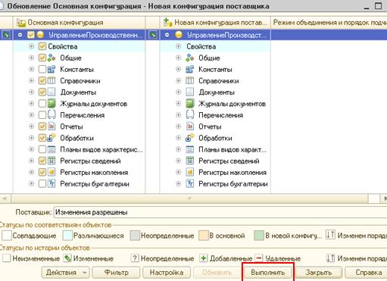Click the Регистры бухгалтерии icon in right tree
Image resolution: width=387 pixels, height=281 pixels.
190,184
